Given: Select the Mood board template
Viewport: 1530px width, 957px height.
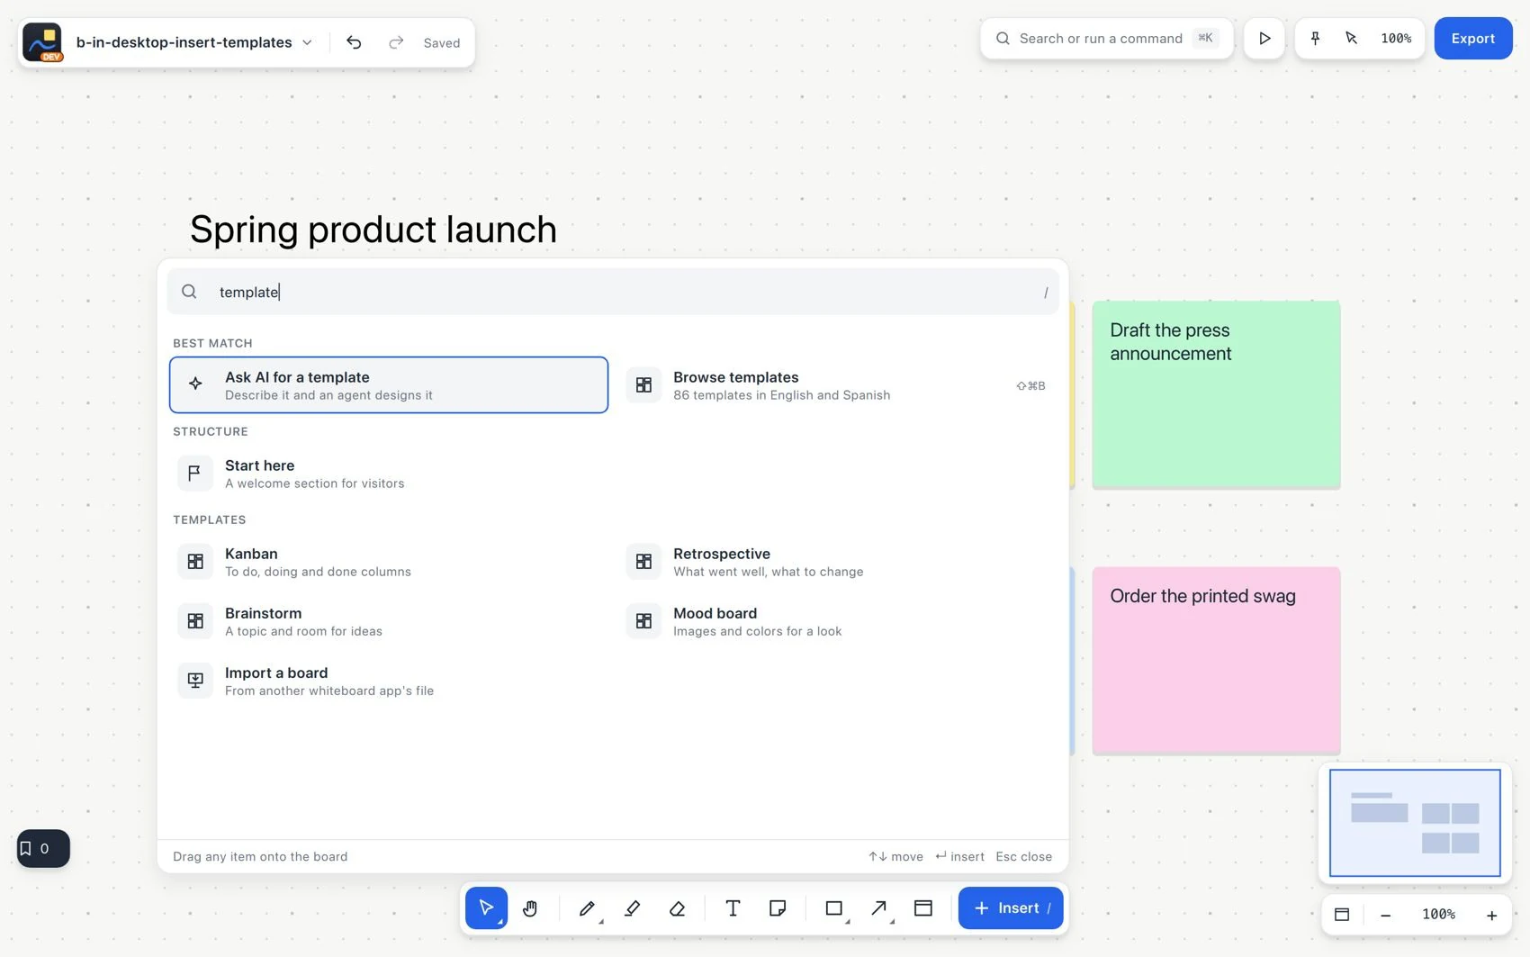Looking at the screenshot, I should pos(838,621).
